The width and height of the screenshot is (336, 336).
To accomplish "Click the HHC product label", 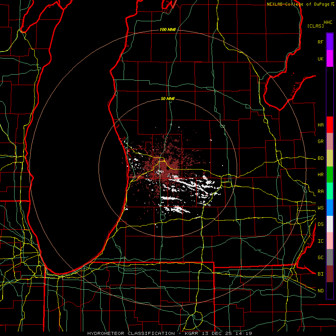I will (328, 22).
